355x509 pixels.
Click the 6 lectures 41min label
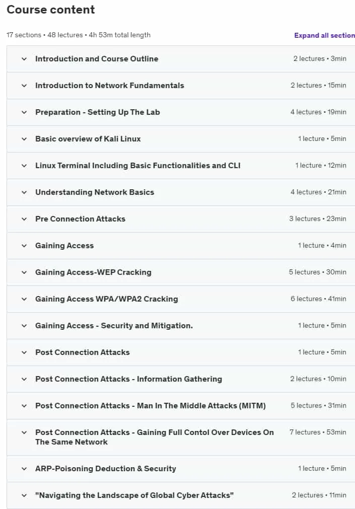[x=318, y=299]
